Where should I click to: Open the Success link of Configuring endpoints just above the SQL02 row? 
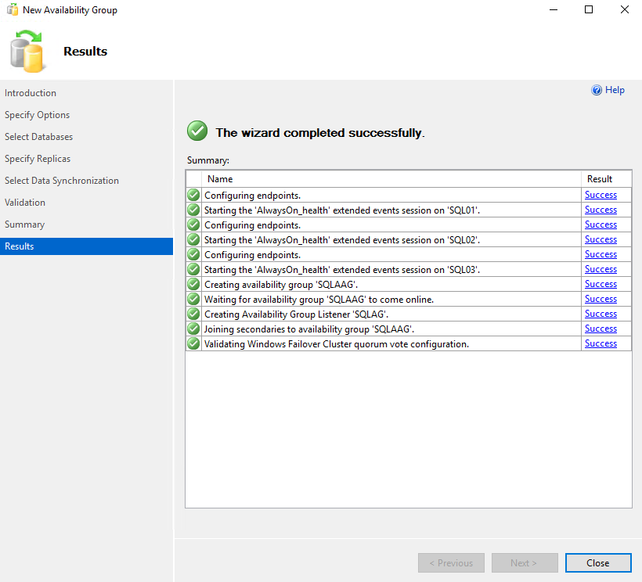pos(601,225)
